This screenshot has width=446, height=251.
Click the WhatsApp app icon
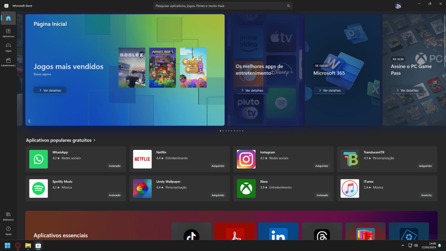38,159
